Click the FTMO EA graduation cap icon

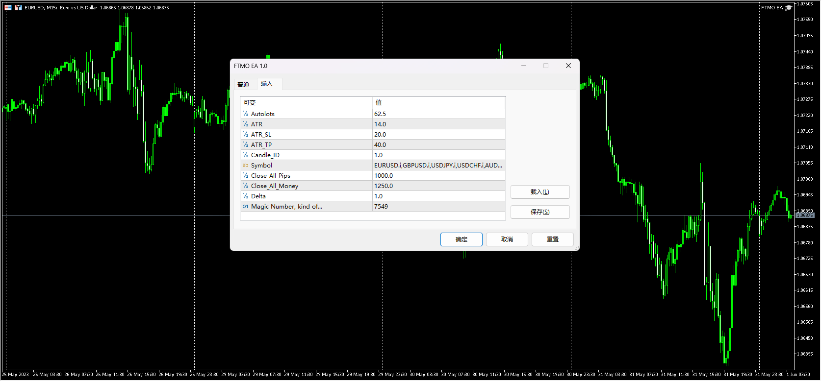[x=789, y=8]
